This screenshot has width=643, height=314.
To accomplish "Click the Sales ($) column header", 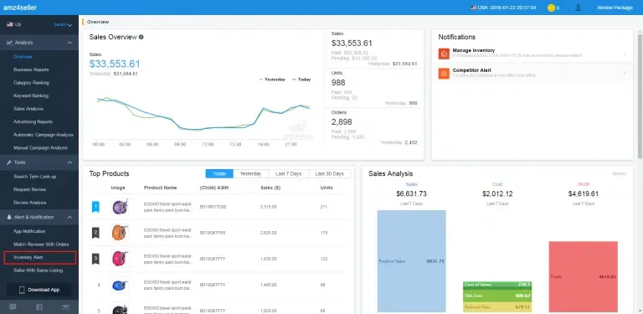I will [270, 188].
